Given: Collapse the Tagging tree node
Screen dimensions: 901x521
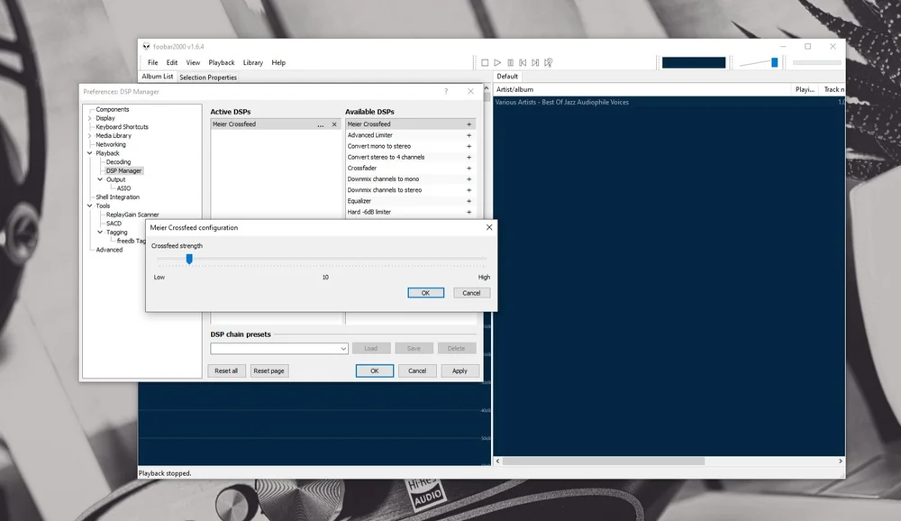Looking at the screenshot, I should point(100,233).
